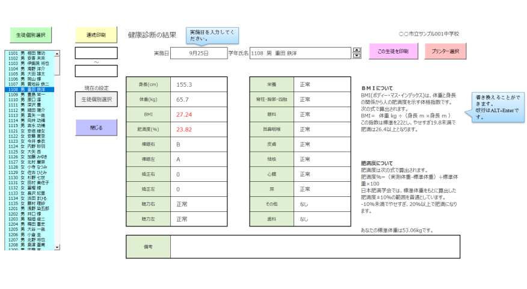Select student 1109 in the list
Image resolution: width=527 pixels, height=289 pixels.
coord(29,95)
